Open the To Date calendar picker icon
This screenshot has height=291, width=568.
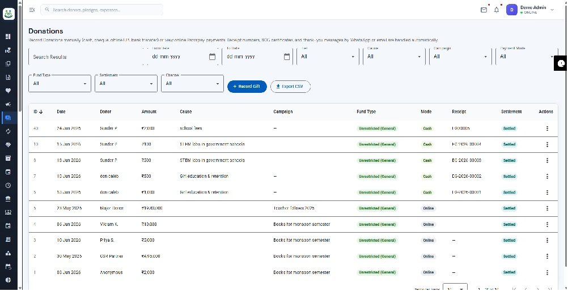[287, 57]
